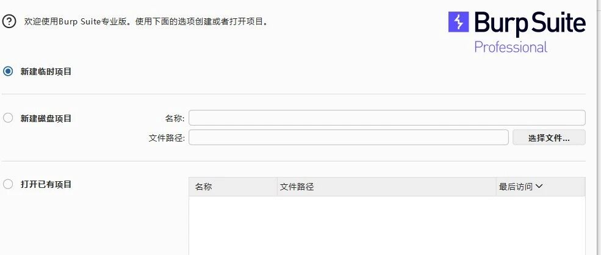The width and height of the screenshot is (601, 255).
Task: Choose the 新建磁盘项目 radio button
Action: [x=8, y=118]
